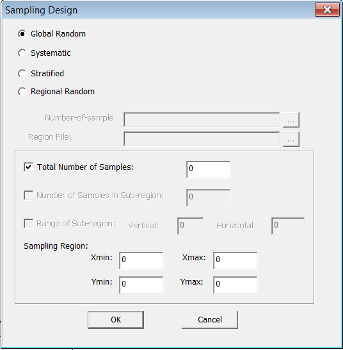The image size is (343, 350).
Task: Open browse button beside Number-of-sample field
Action: [291, 120]
